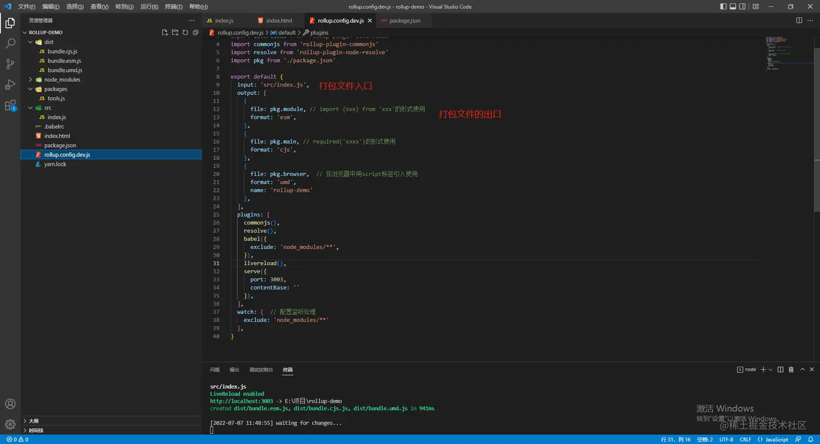Toggle the secondary sidebar layout button

pos(742,7)
